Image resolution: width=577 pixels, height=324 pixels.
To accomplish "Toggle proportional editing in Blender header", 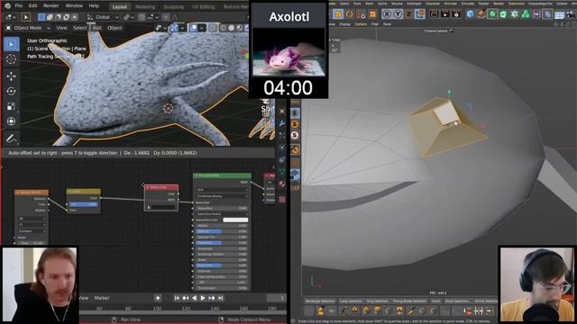I will pyautogui.click(x=166, y=17).
